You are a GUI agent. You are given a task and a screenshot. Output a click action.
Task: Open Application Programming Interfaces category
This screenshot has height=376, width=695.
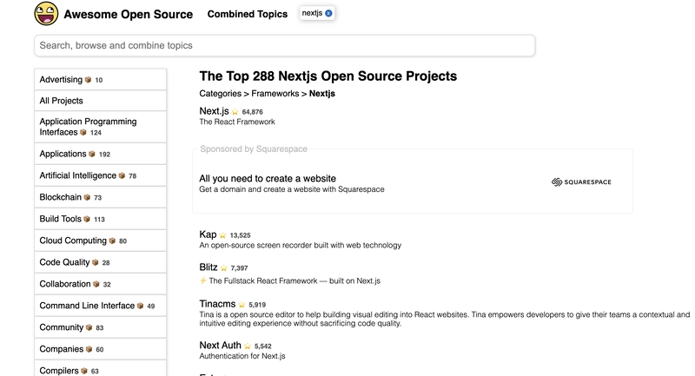(x=100, y=127)
